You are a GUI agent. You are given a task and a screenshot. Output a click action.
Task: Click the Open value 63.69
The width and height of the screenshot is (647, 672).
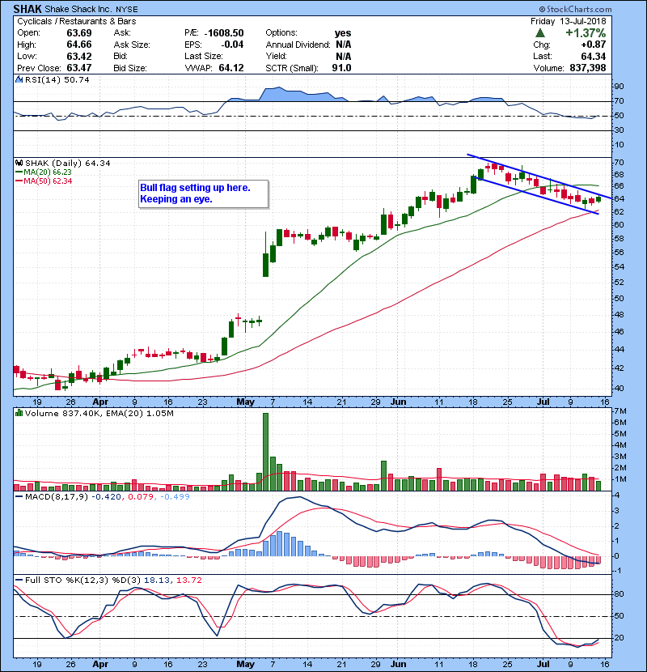[78, 33]
